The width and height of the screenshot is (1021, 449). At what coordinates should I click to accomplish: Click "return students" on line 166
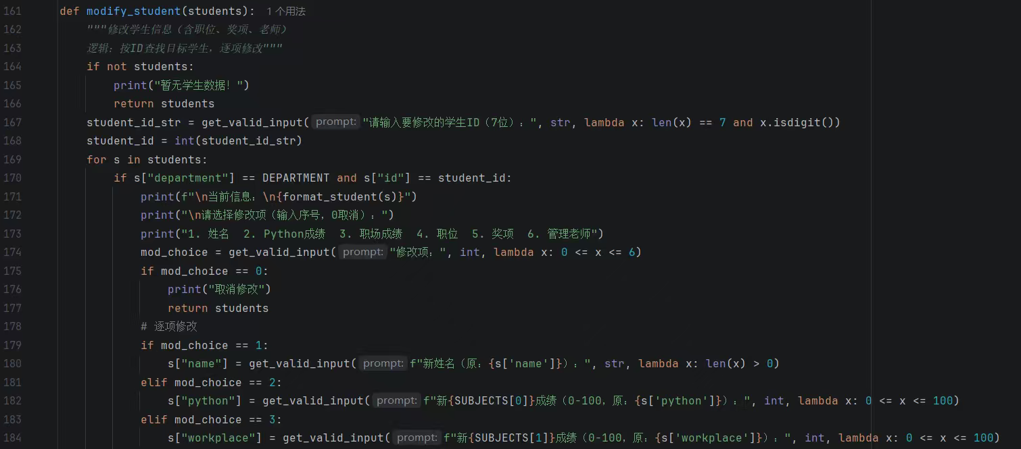point(164,104)
